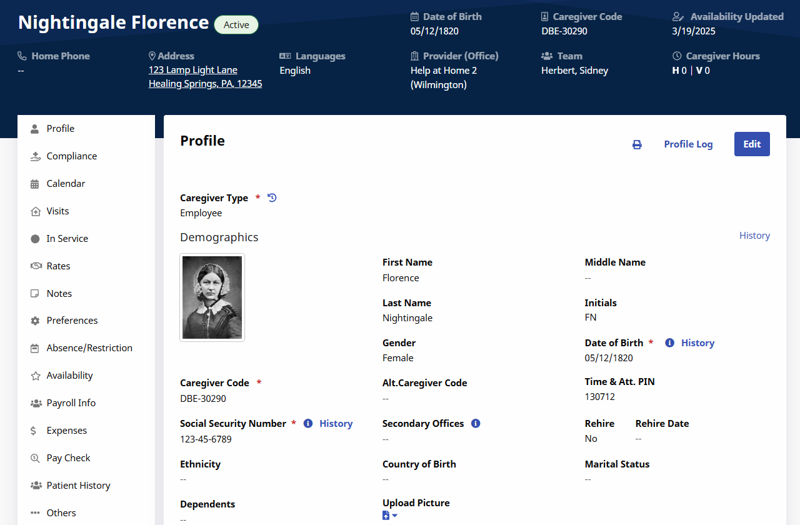Open the Upload Picture dropdown arrow
800x525 pixels.
(395, 516)
